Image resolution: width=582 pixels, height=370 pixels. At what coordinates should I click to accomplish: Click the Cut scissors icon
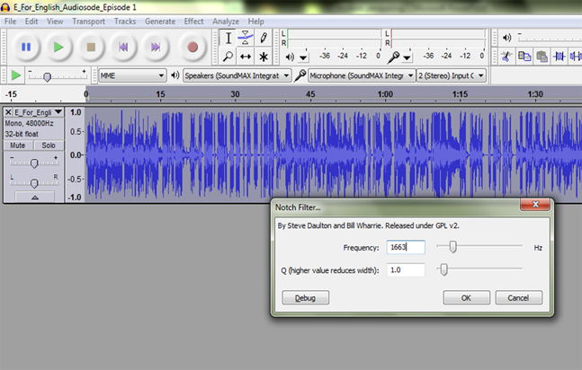click(x=506, y=56)
